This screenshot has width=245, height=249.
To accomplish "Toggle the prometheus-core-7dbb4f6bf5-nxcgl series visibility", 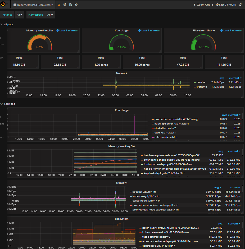I will 176,119.
